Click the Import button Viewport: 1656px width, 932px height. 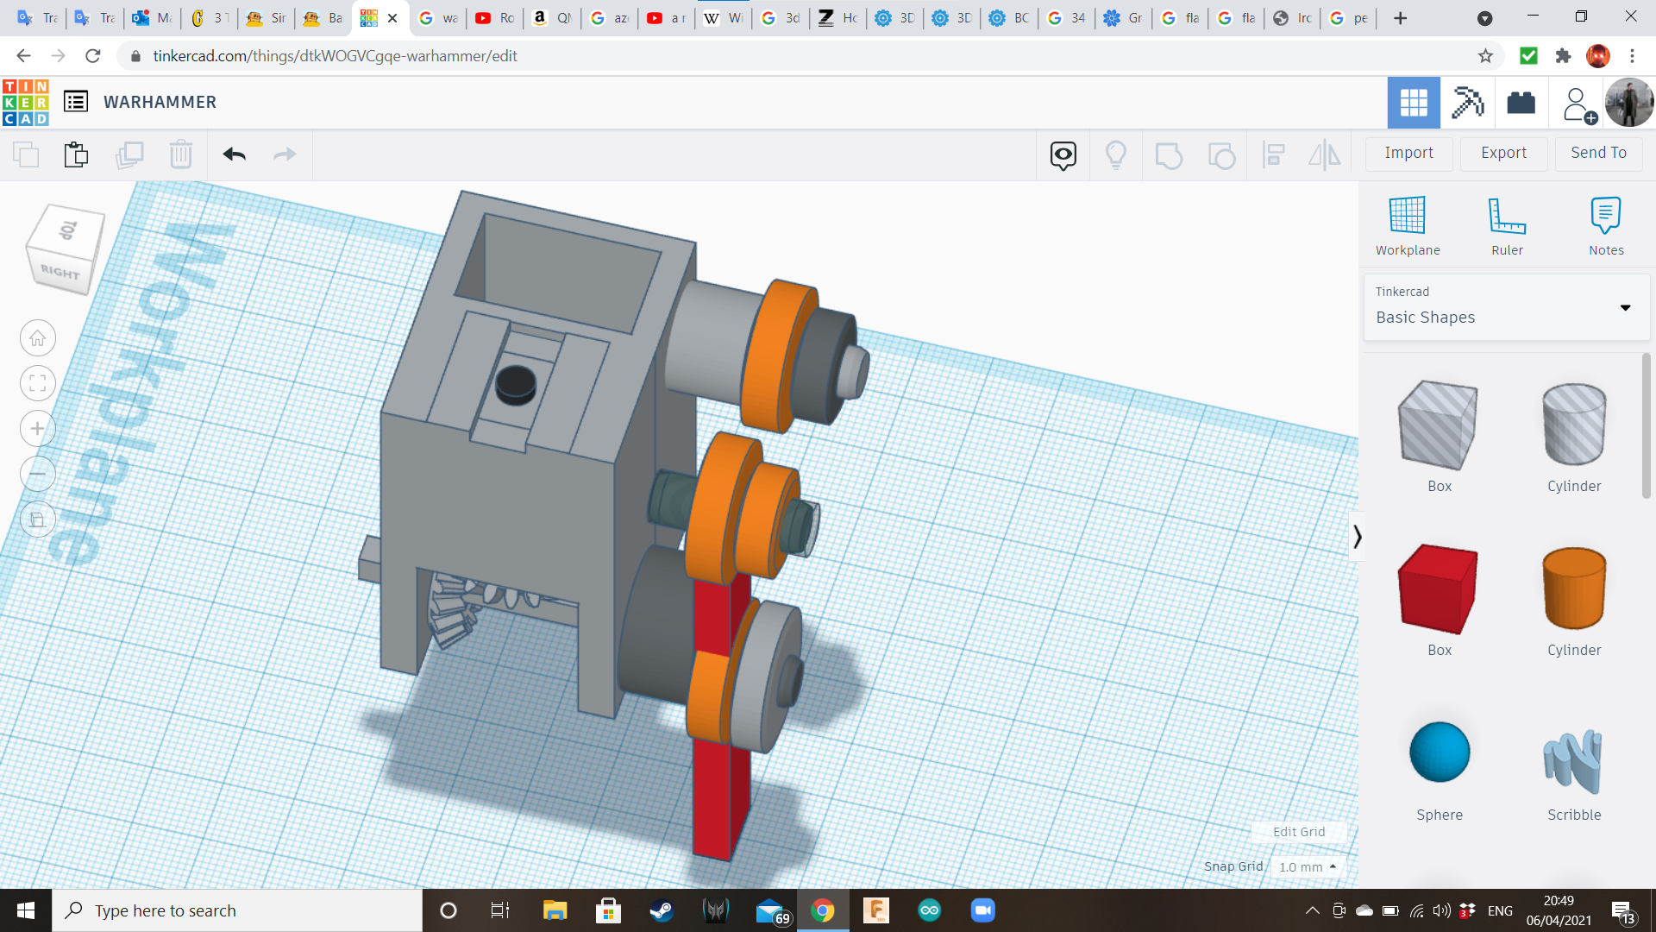coord(1408,153)
